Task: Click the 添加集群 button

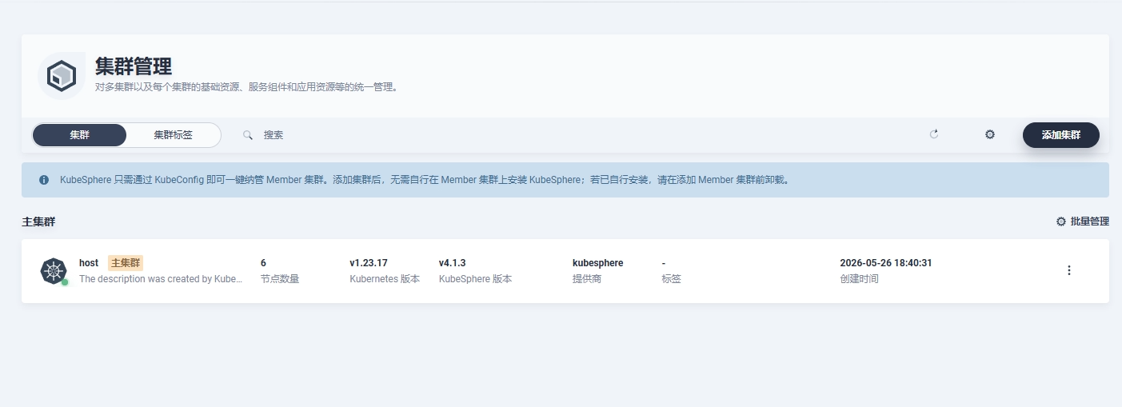Action: (1060, 135)
